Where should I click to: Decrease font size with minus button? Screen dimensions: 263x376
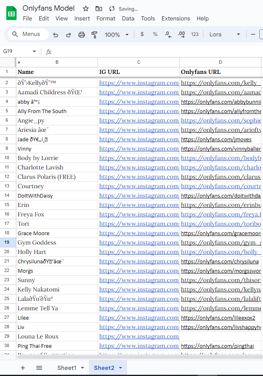click(x=253, y=34)
